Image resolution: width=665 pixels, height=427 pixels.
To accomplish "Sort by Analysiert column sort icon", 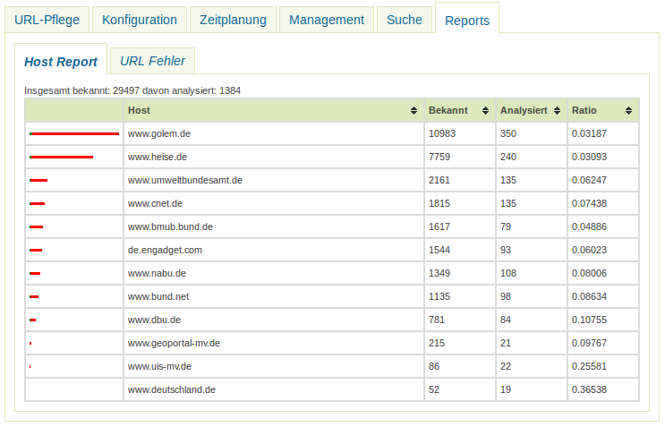I will (558, 111).
